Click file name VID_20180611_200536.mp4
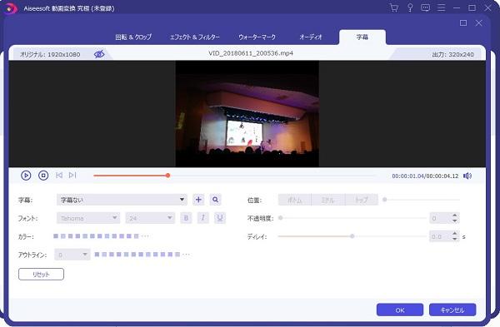 (x=251, y=53)
